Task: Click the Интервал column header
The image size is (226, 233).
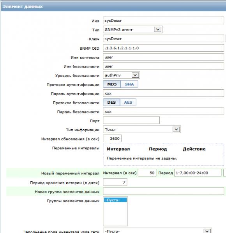Action: 118,149
